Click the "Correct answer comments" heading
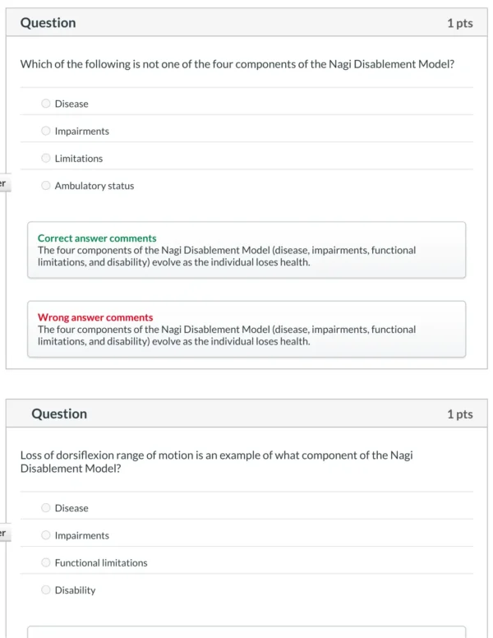 coord(97,238)
